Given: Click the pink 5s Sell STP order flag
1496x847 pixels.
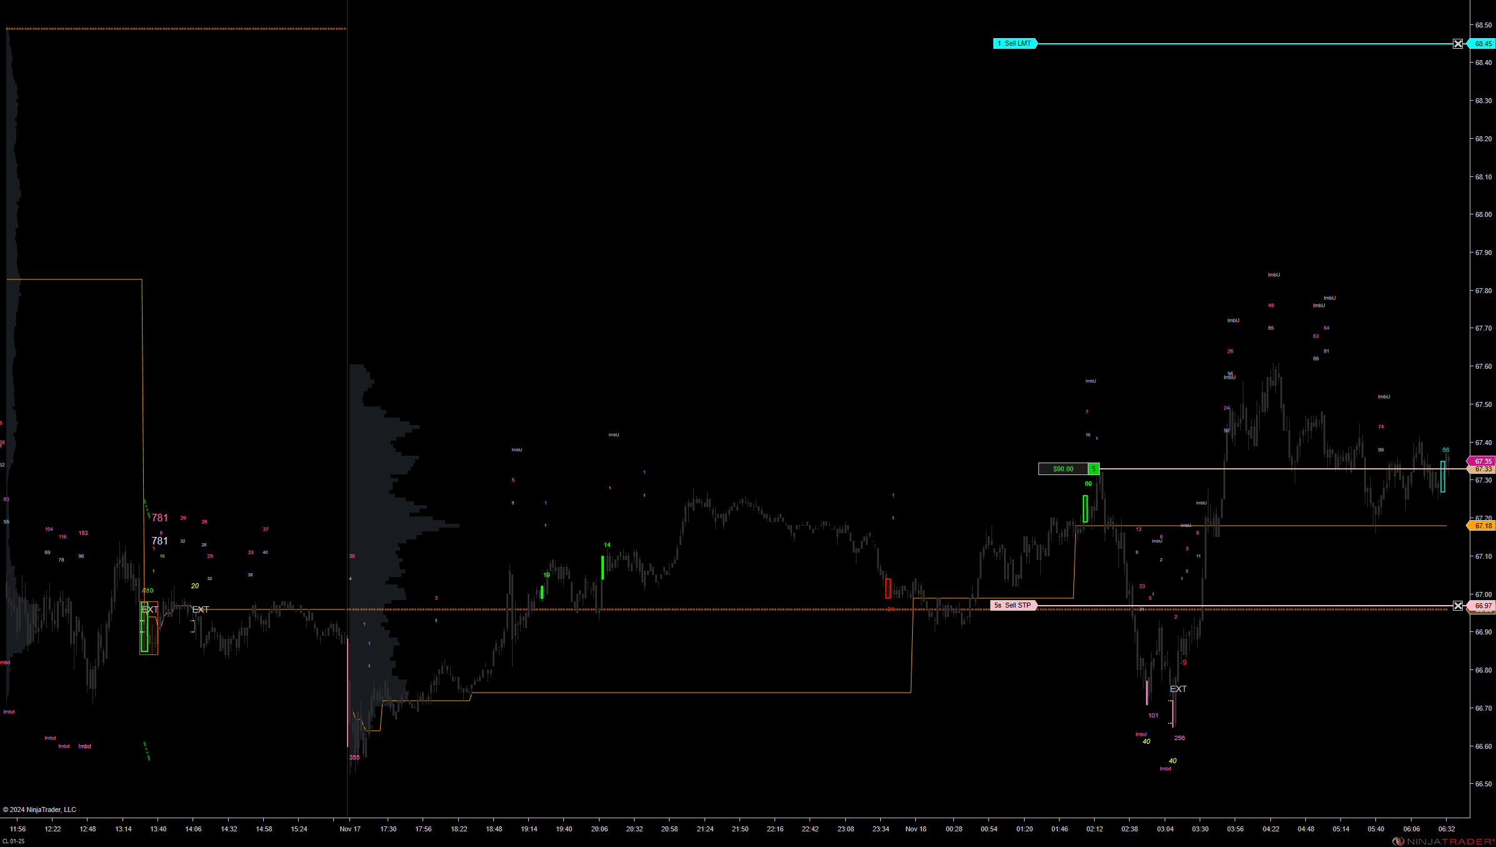Looking at the screenshot, I should [1013, 605].
